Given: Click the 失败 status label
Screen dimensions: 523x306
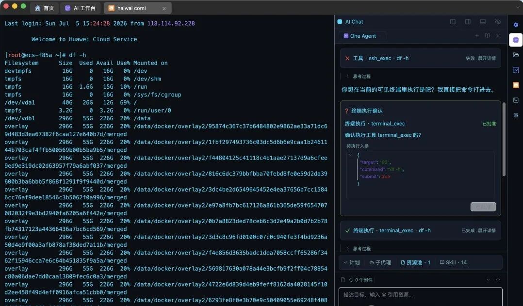Looking at the screenshot, I should [x=470, y=58].
